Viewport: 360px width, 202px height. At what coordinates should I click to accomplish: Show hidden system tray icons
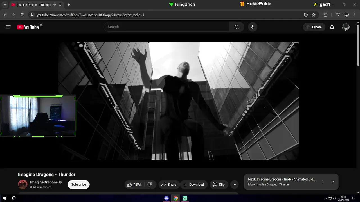point(326,198)
